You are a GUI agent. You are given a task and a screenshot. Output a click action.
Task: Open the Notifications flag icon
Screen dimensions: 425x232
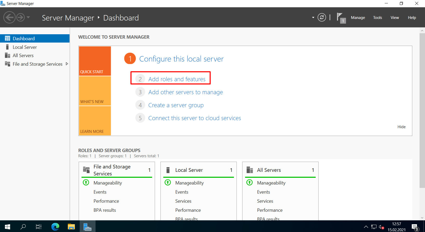(x=340, y=18)
